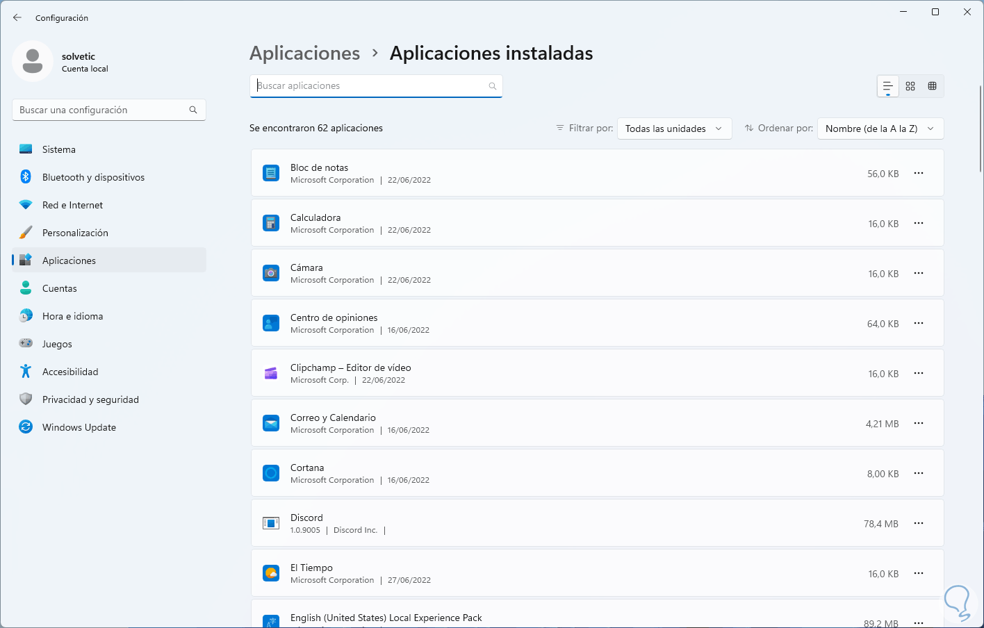Open Hora e idioma settings
The height and width of the screenshot is (628, 984).
tap(109, 316)
